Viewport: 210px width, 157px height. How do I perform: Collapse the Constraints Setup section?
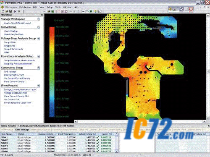pos(39,68)
